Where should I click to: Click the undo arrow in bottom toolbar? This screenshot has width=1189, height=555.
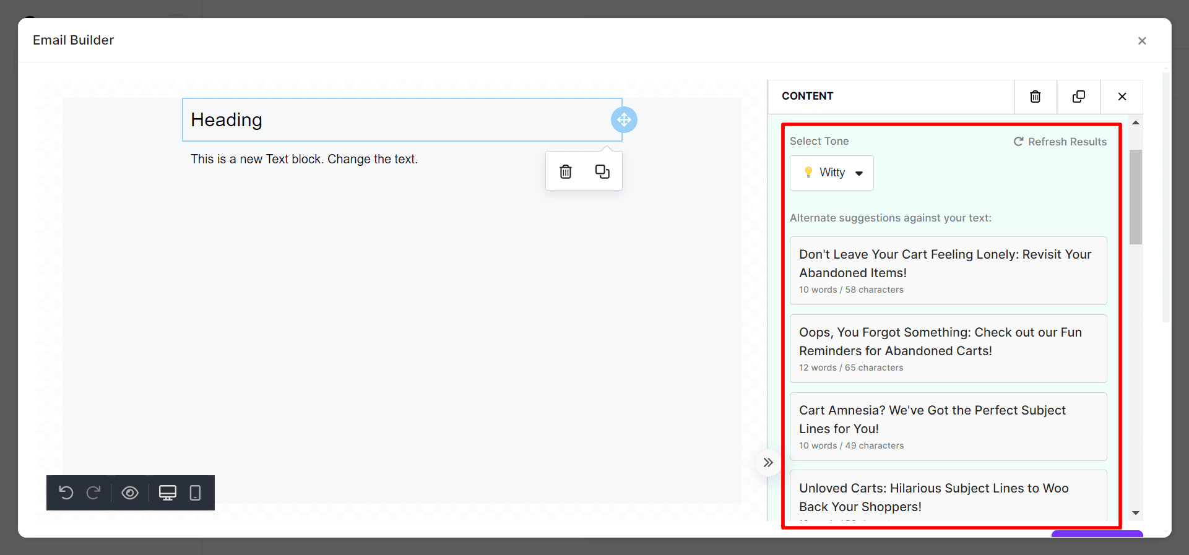pos(66,493)
